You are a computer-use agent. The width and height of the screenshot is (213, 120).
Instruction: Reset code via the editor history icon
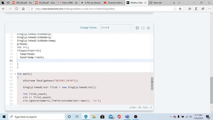[137, 28]
